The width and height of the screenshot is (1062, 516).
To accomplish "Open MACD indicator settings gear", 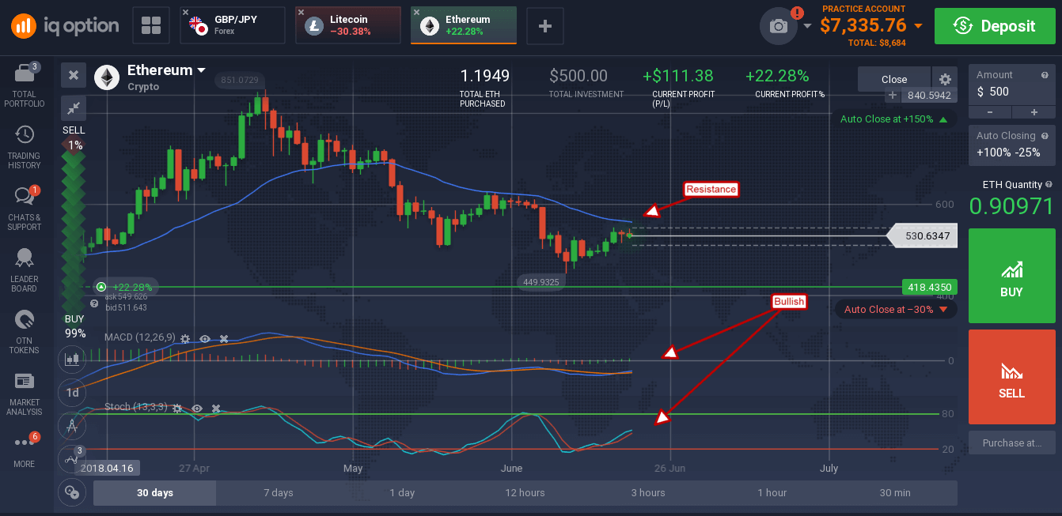I will point(185,338).
